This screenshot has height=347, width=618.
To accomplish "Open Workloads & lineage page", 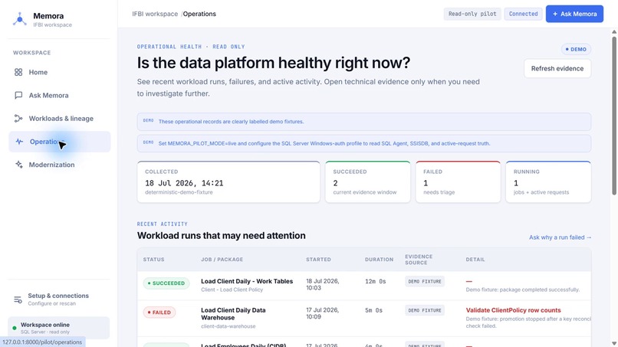I will (60, 119).
